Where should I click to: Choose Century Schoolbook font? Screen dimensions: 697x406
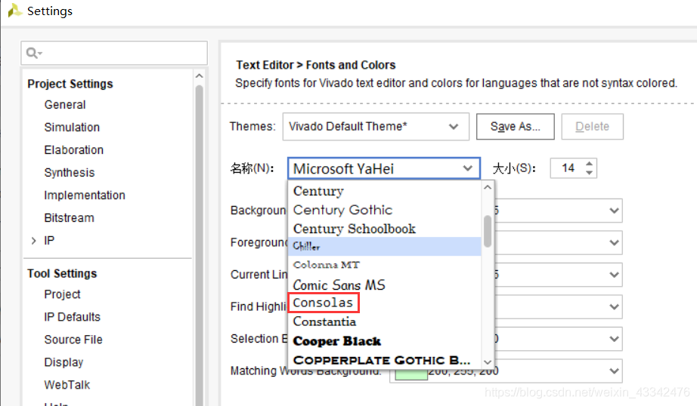tap(385, 229)
